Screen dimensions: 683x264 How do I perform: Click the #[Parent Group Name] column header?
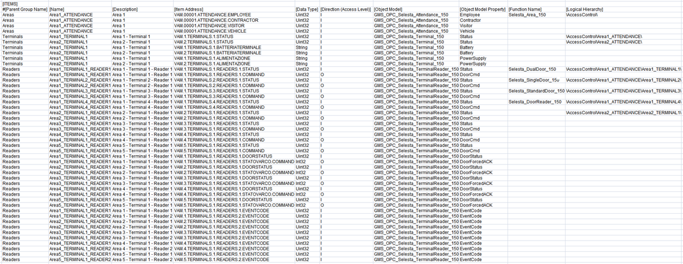(25, 9)
